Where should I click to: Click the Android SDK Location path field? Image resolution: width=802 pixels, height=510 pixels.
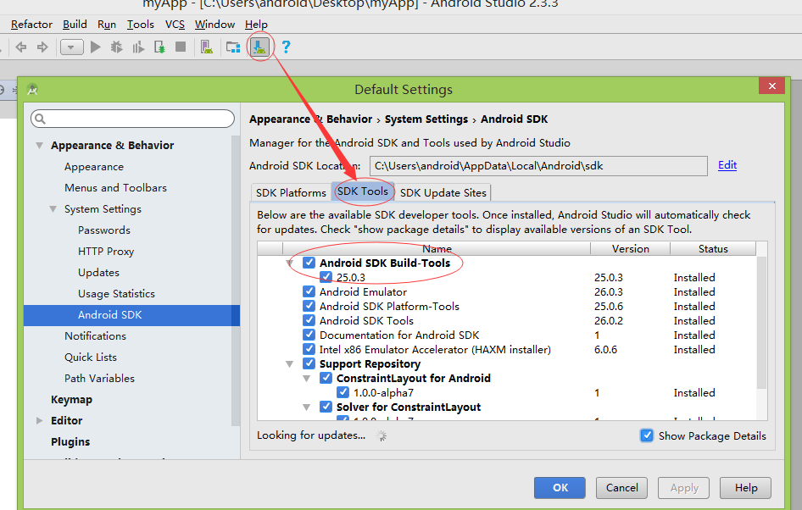tap(538, 165)
